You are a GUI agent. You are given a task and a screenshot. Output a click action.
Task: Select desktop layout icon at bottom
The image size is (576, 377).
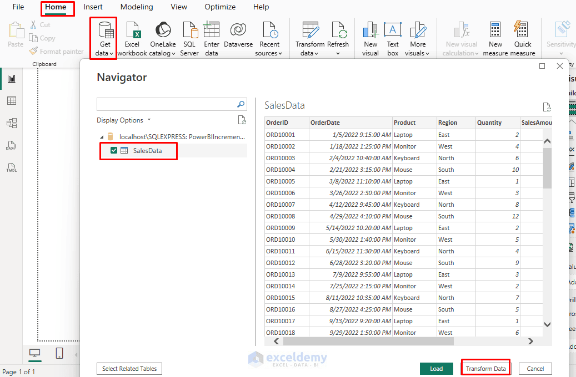pyautogui.click(x=35, y=353)
